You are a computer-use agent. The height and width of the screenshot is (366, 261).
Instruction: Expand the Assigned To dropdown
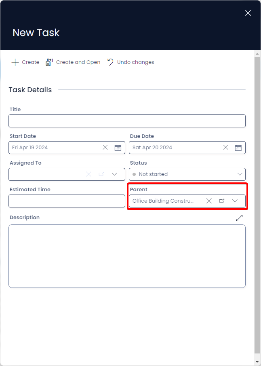coord(114,174)
